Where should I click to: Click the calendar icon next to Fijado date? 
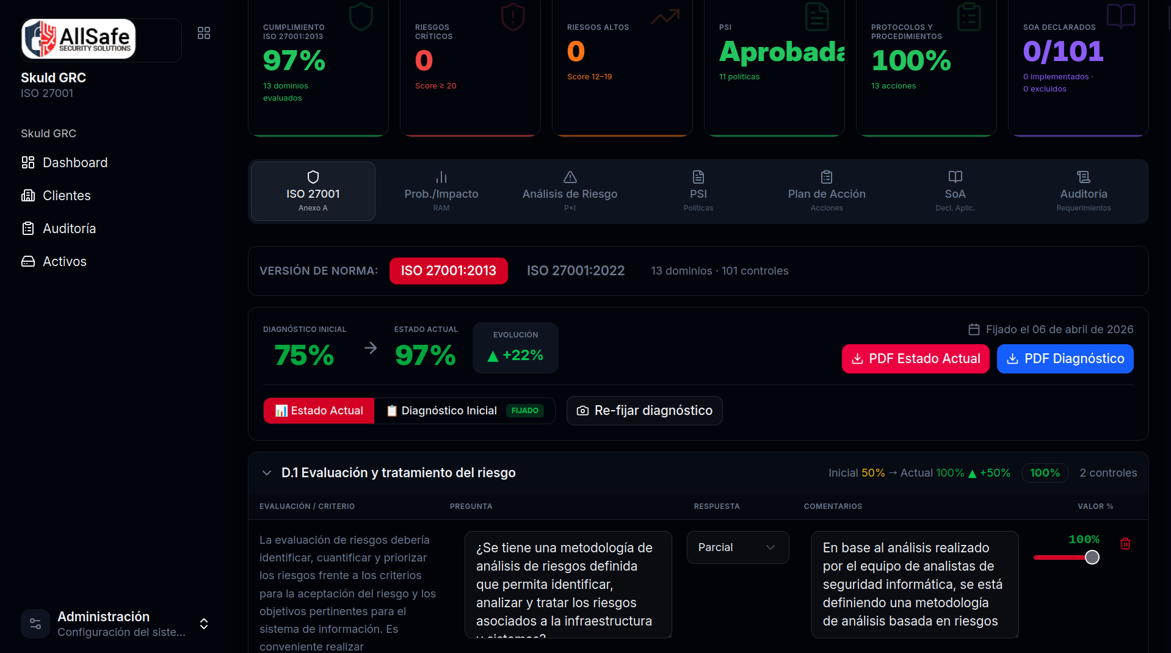[974, 330]
